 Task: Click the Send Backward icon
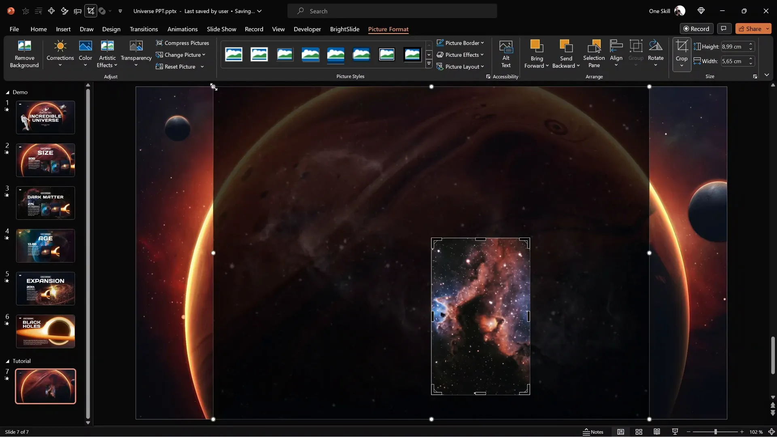tap(566, 47)
